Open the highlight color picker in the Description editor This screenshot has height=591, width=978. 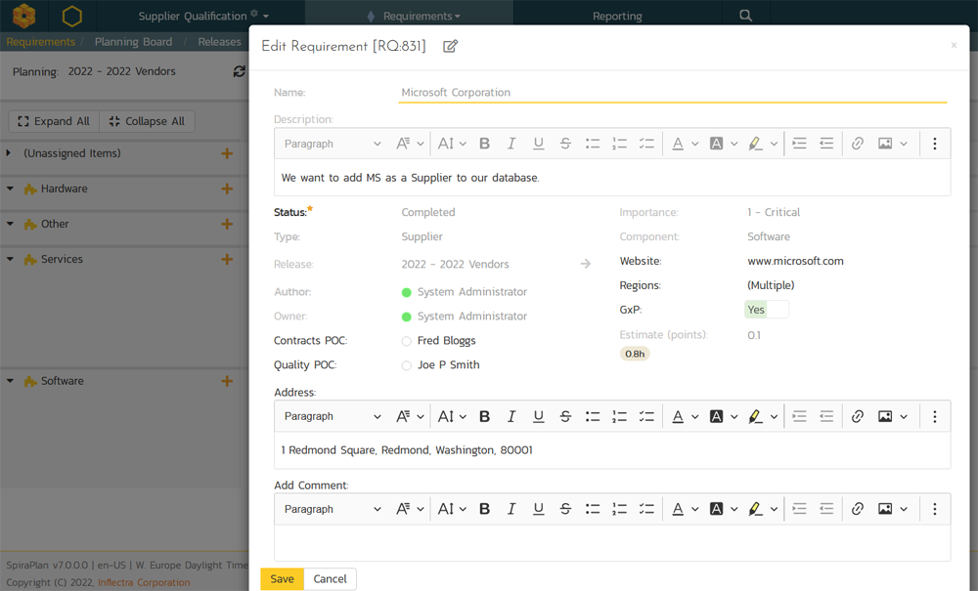coord(762,144)
